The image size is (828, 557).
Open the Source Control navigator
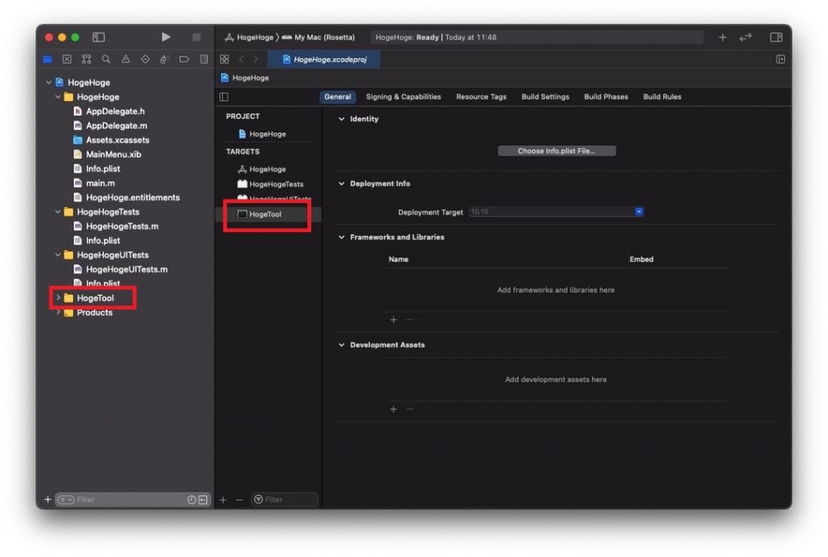[x=67, y=59]
